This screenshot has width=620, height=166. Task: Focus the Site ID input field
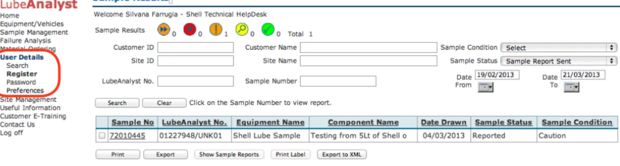pos(196,61)
